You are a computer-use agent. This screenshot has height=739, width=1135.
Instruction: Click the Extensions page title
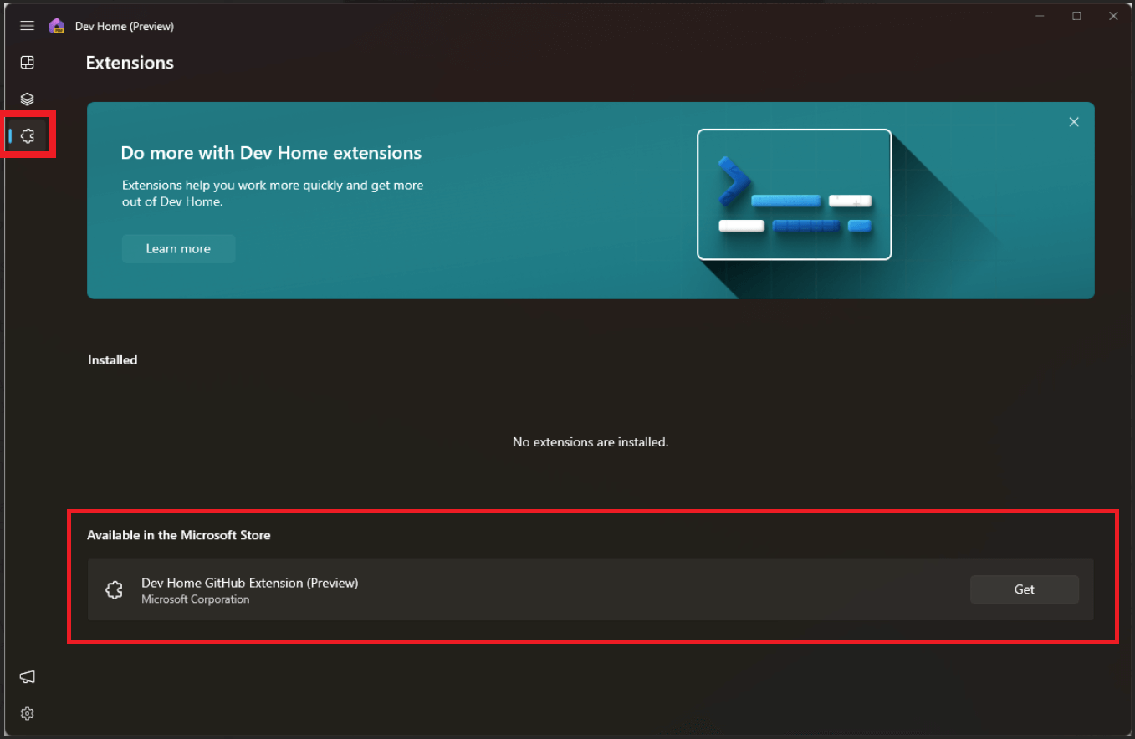click(x=130, y=62)
